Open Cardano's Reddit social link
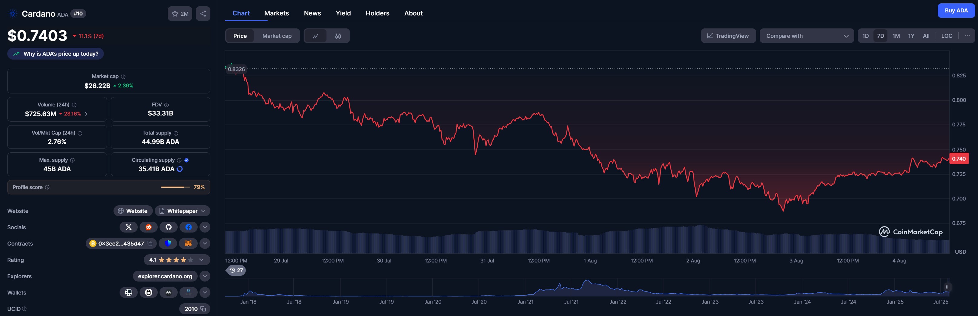The width and height of the screenshot is (978, 316). (148, 227)
